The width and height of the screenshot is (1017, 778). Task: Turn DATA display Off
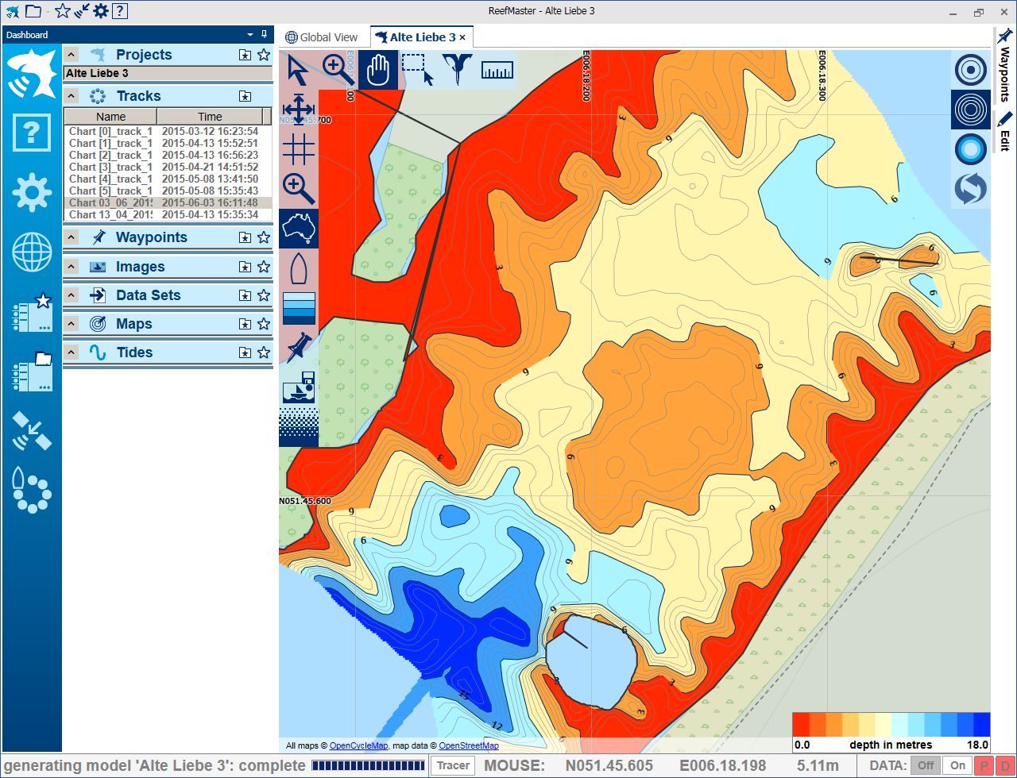(x=924, y=765)
